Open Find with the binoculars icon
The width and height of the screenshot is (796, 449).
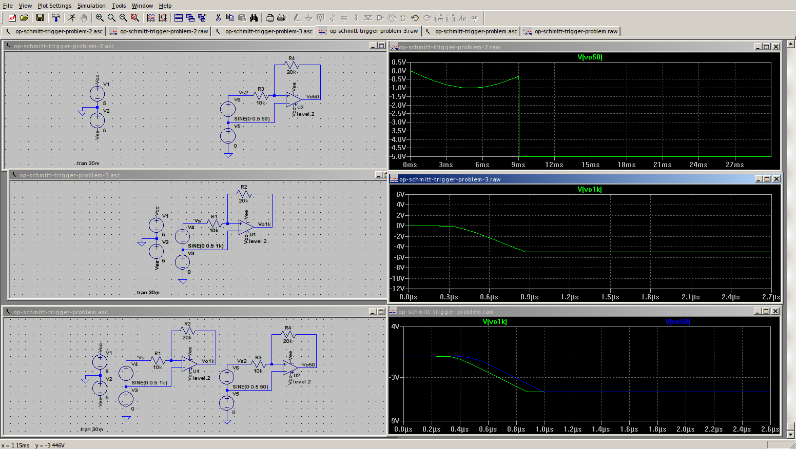(x=254, y=18)
